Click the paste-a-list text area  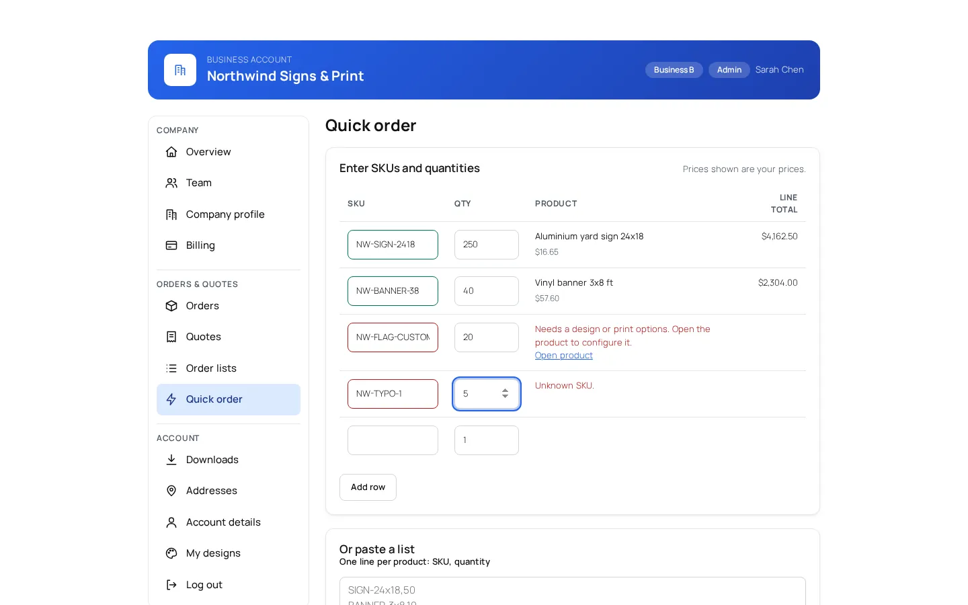click(x=573, y=591)
